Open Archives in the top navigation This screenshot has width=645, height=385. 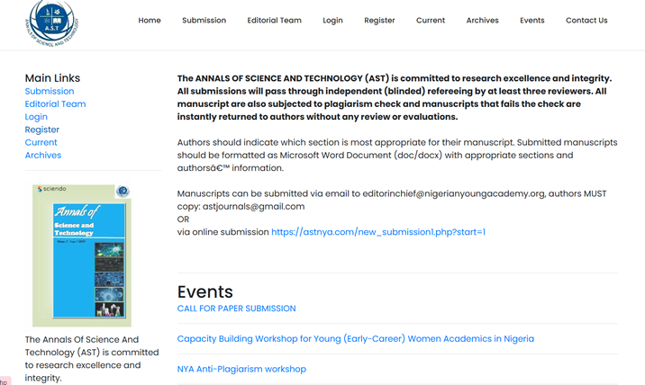click(482, 20)
